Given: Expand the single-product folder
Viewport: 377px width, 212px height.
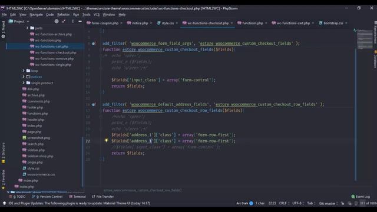Looking at the screenshot, I should point(24,83).
